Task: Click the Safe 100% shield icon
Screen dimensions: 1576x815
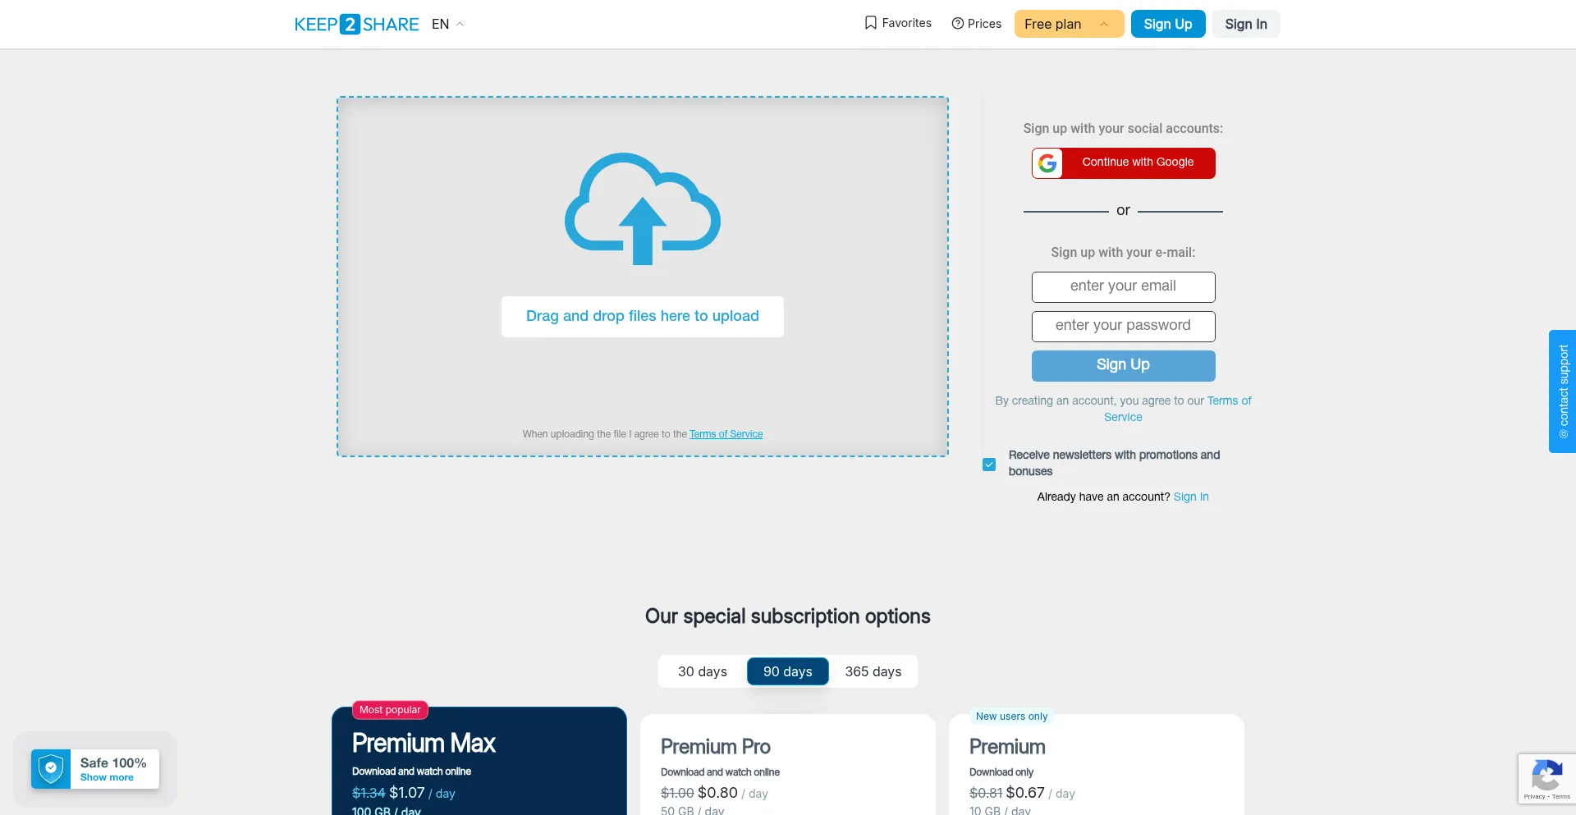Action: [x=51, y=769]
